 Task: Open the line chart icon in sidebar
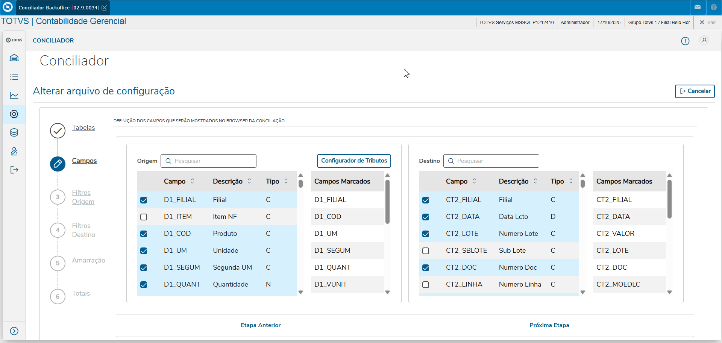pyautogui.click(x=14, y=95)
